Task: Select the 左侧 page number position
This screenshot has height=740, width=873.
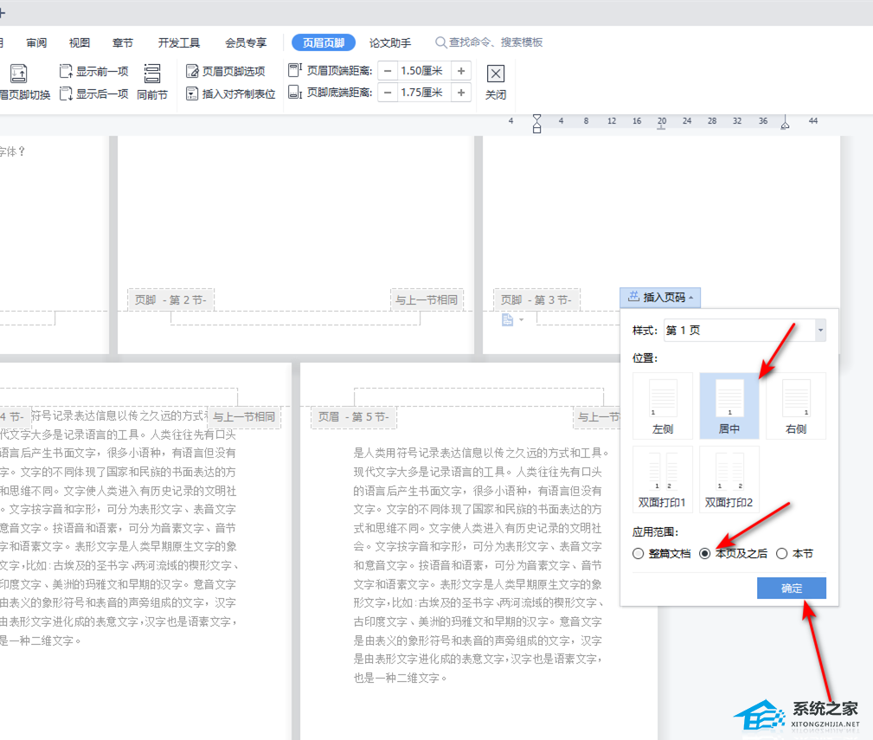Action: (663, 405)
